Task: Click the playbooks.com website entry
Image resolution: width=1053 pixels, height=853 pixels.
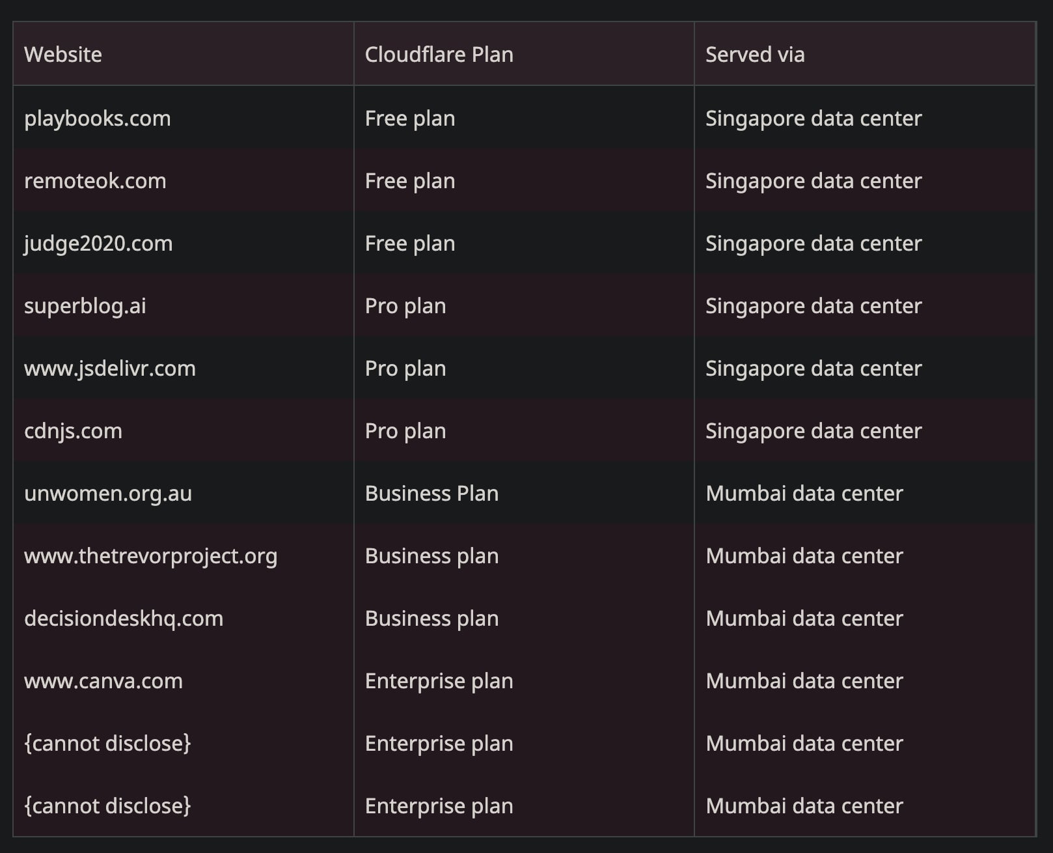Action: [98, 119]
